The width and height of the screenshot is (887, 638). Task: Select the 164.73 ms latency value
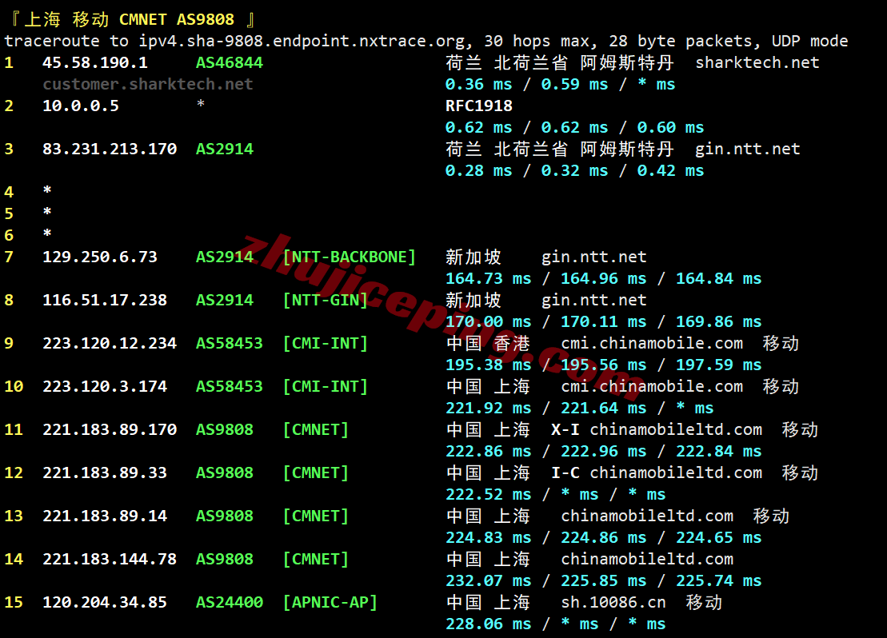click(488, 279)
